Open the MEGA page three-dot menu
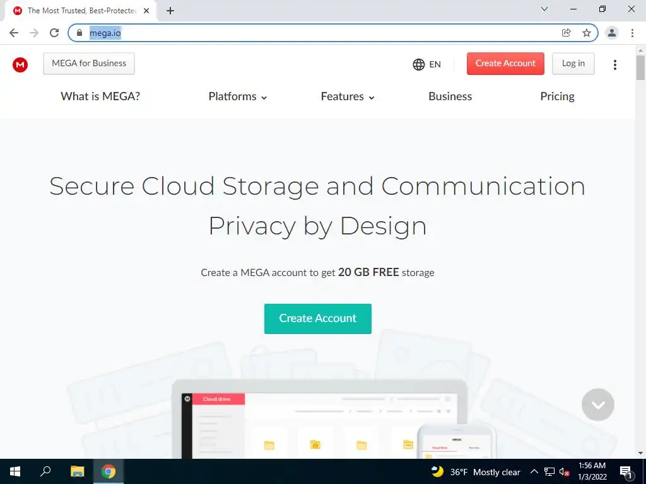The width and height of the screenshot is (646, 484). pyautogui.click(x=614, y=65)
